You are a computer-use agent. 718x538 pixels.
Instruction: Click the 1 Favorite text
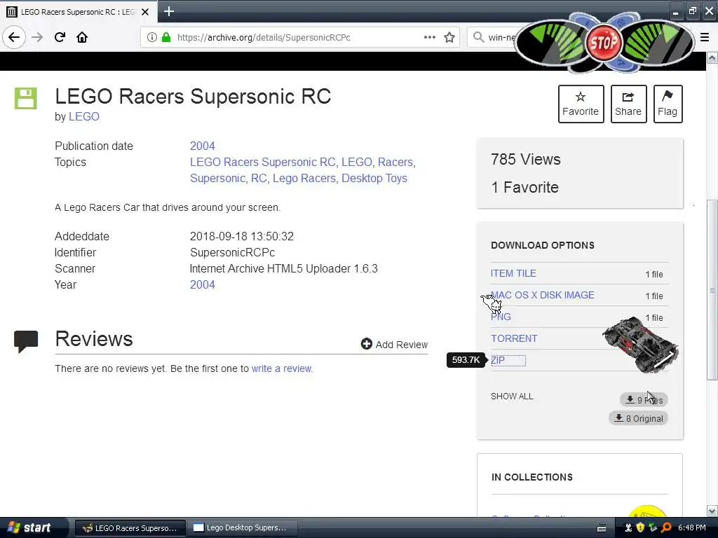pyautogui.click(x=524, y=187)
